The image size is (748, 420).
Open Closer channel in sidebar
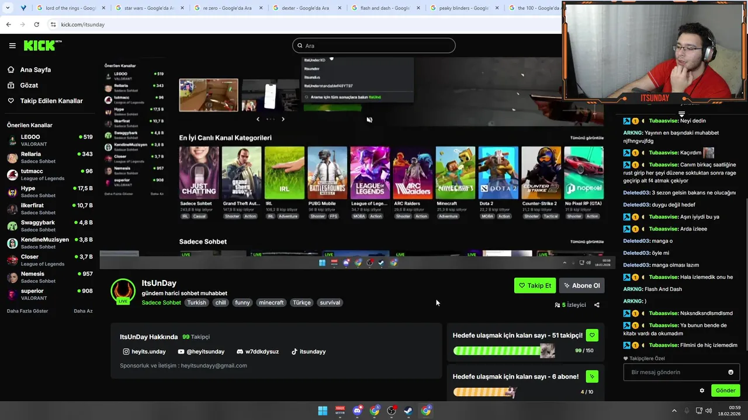pyautogui.click(x=50, y=260)
